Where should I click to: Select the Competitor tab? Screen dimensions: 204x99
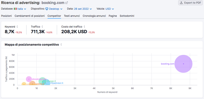[x=54, y=16]
